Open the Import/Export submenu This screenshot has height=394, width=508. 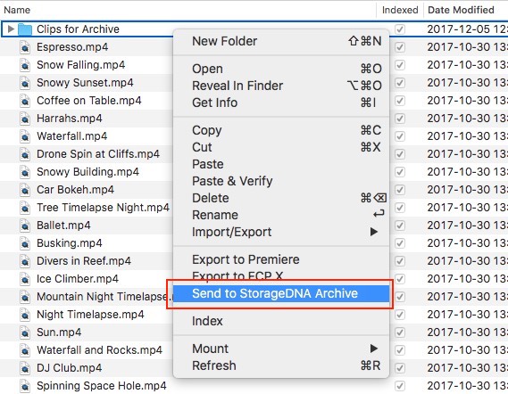[281, 232]
